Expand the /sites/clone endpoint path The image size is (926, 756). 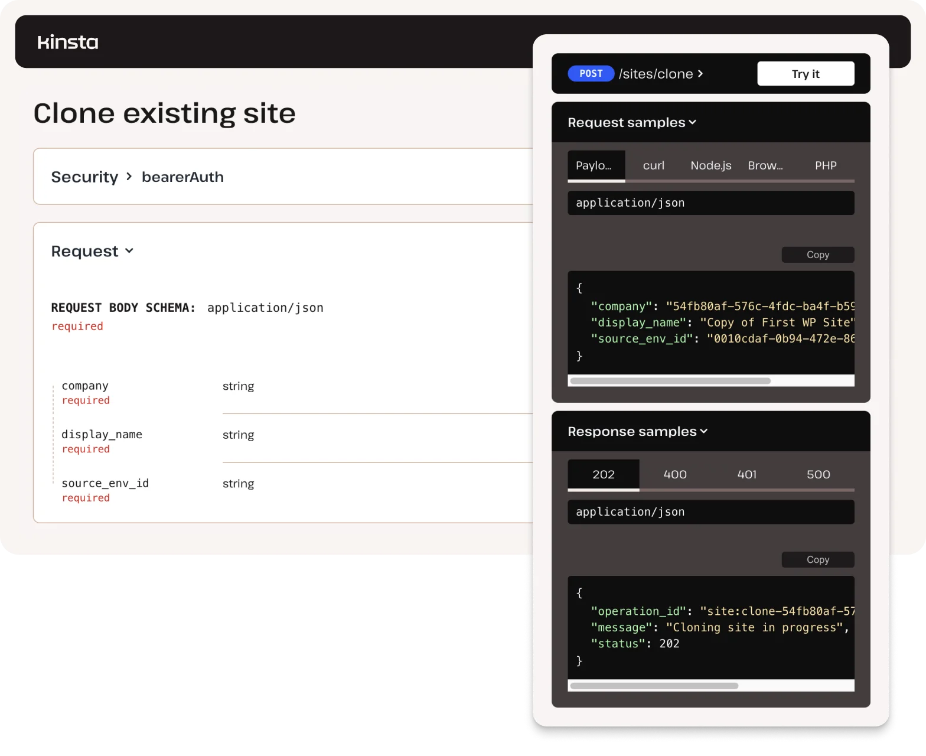[661, 74]
